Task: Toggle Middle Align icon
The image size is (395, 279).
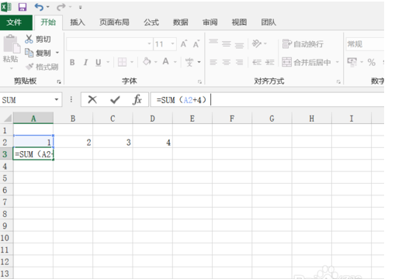Action: pos(227,43)
